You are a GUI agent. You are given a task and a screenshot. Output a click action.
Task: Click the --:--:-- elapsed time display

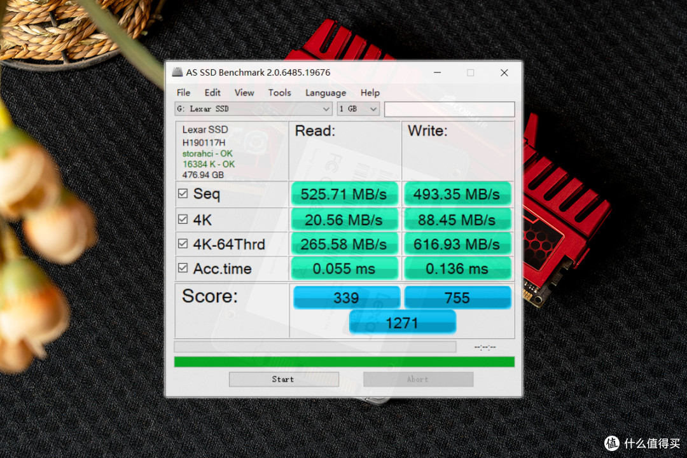(x=485, y=347)
